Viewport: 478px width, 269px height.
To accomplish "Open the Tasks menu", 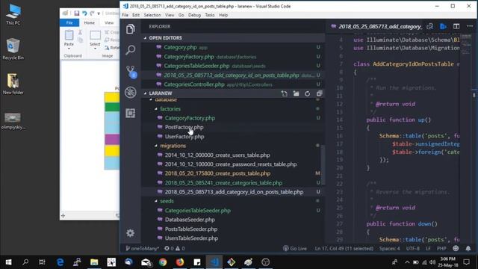I will pos(210,15).
